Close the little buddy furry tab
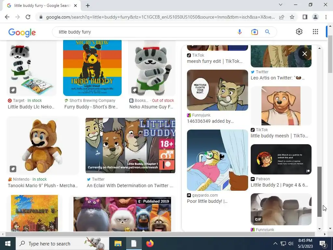The image size is (333, 250). tap(75, 6)
